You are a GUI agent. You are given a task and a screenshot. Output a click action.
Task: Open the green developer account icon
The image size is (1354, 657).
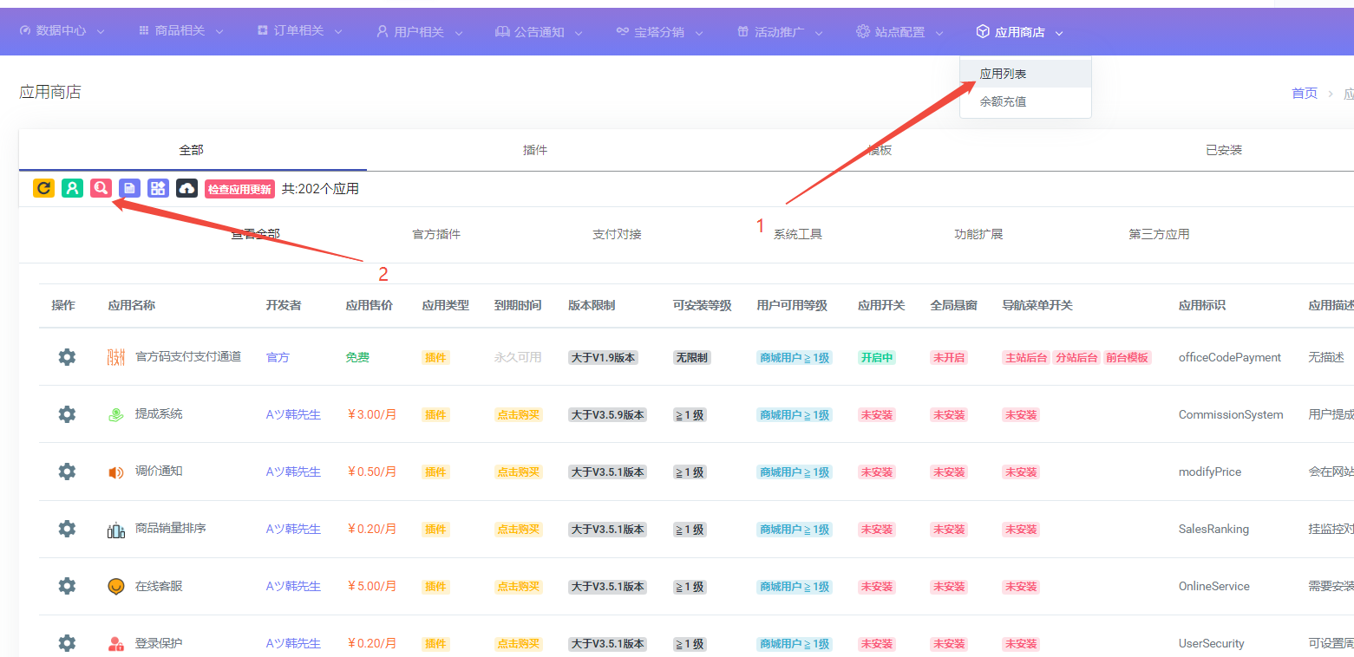click(71, 187)
